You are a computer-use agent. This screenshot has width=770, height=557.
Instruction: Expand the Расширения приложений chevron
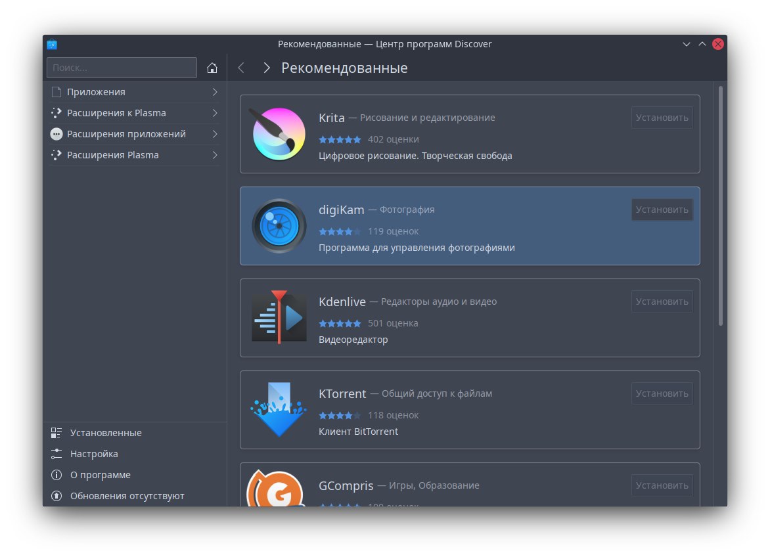click(215, 134)
